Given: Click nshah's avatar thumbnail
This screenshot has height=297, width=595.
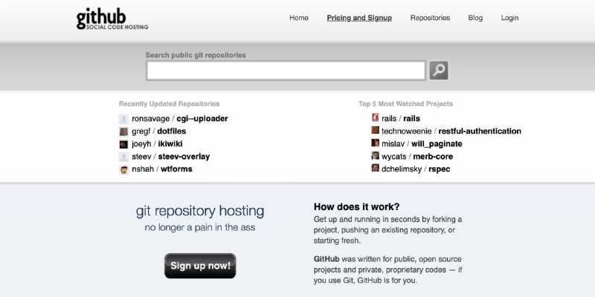Looking at the screenshot, I should (123, 169).
